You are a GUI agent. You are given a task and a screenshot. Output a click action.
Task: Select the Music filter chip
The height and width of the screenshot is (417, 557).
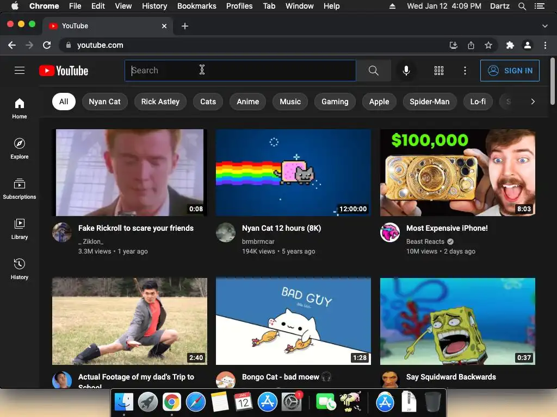290,102
